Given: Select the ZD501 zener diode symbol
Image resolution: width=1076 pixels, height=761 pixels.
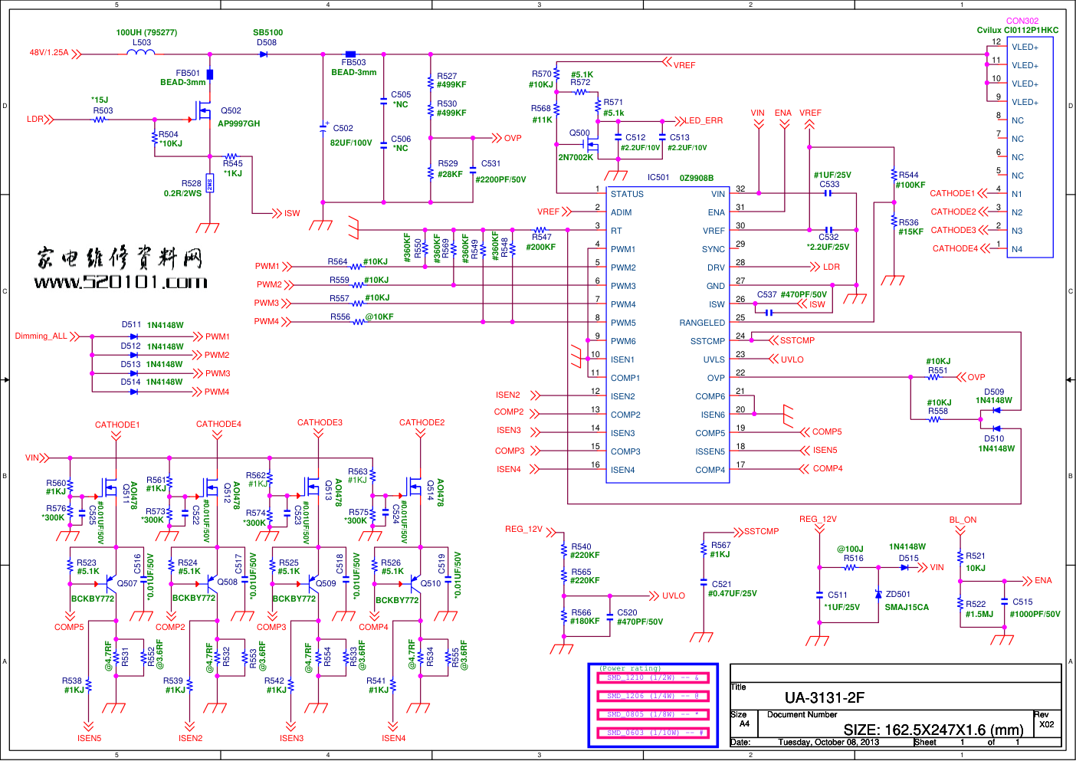Looking at the screenshot, I should (x=878, y=595).
